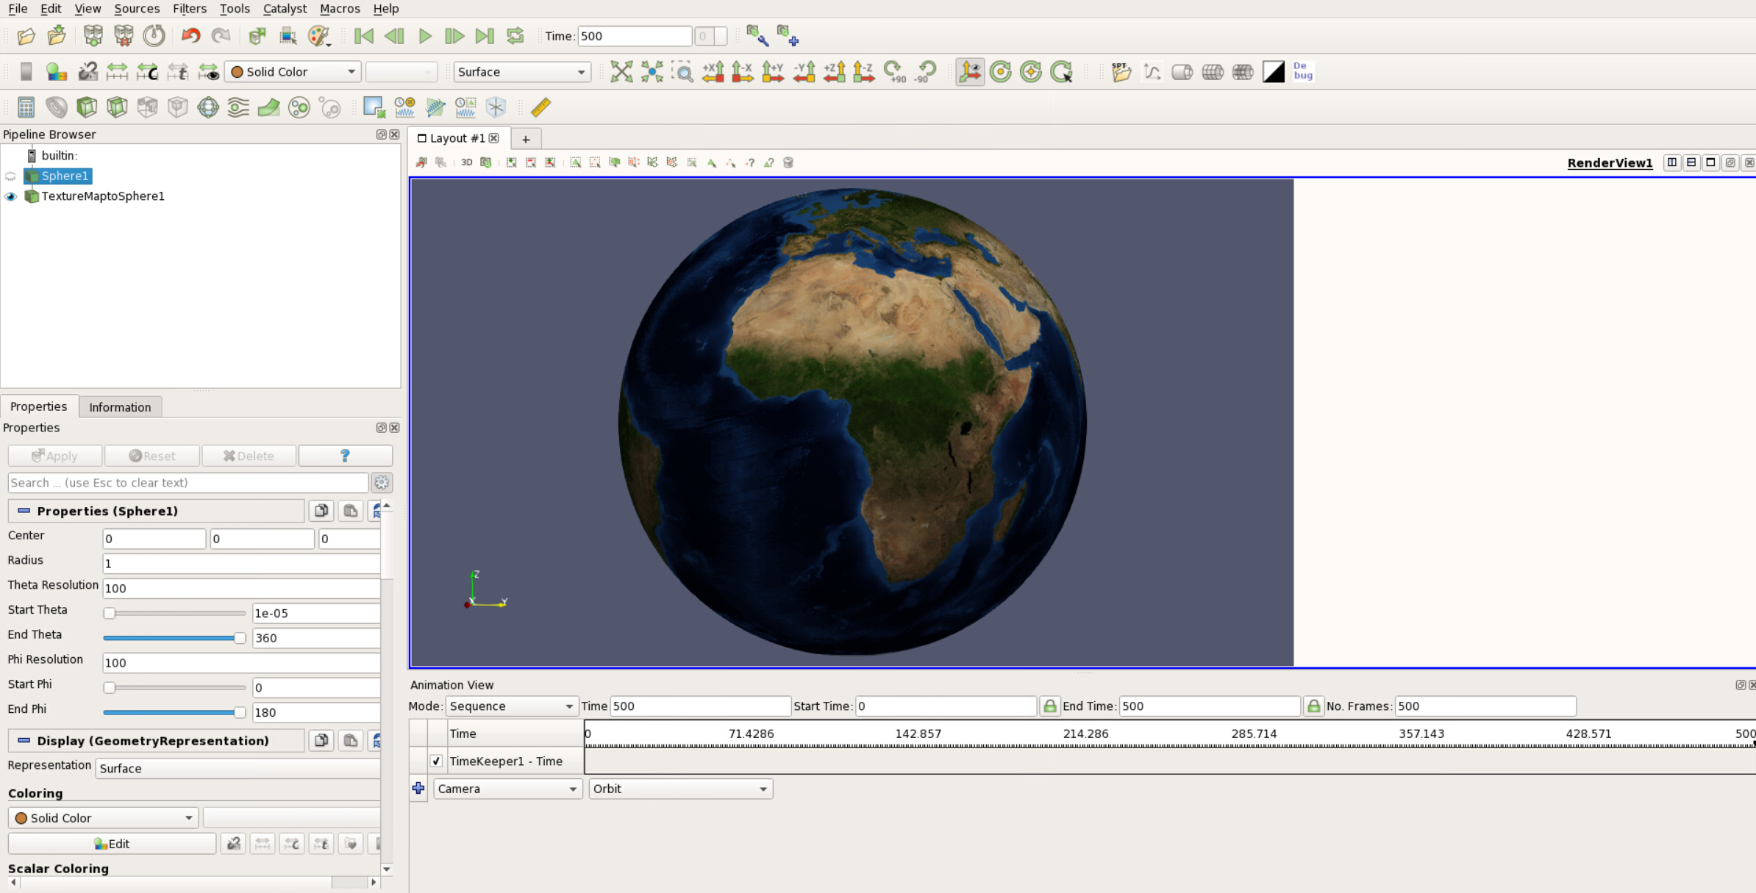This screenshot has height=893, width=1756.
Task: Open the Camera track dropdown
Action: 507,789
